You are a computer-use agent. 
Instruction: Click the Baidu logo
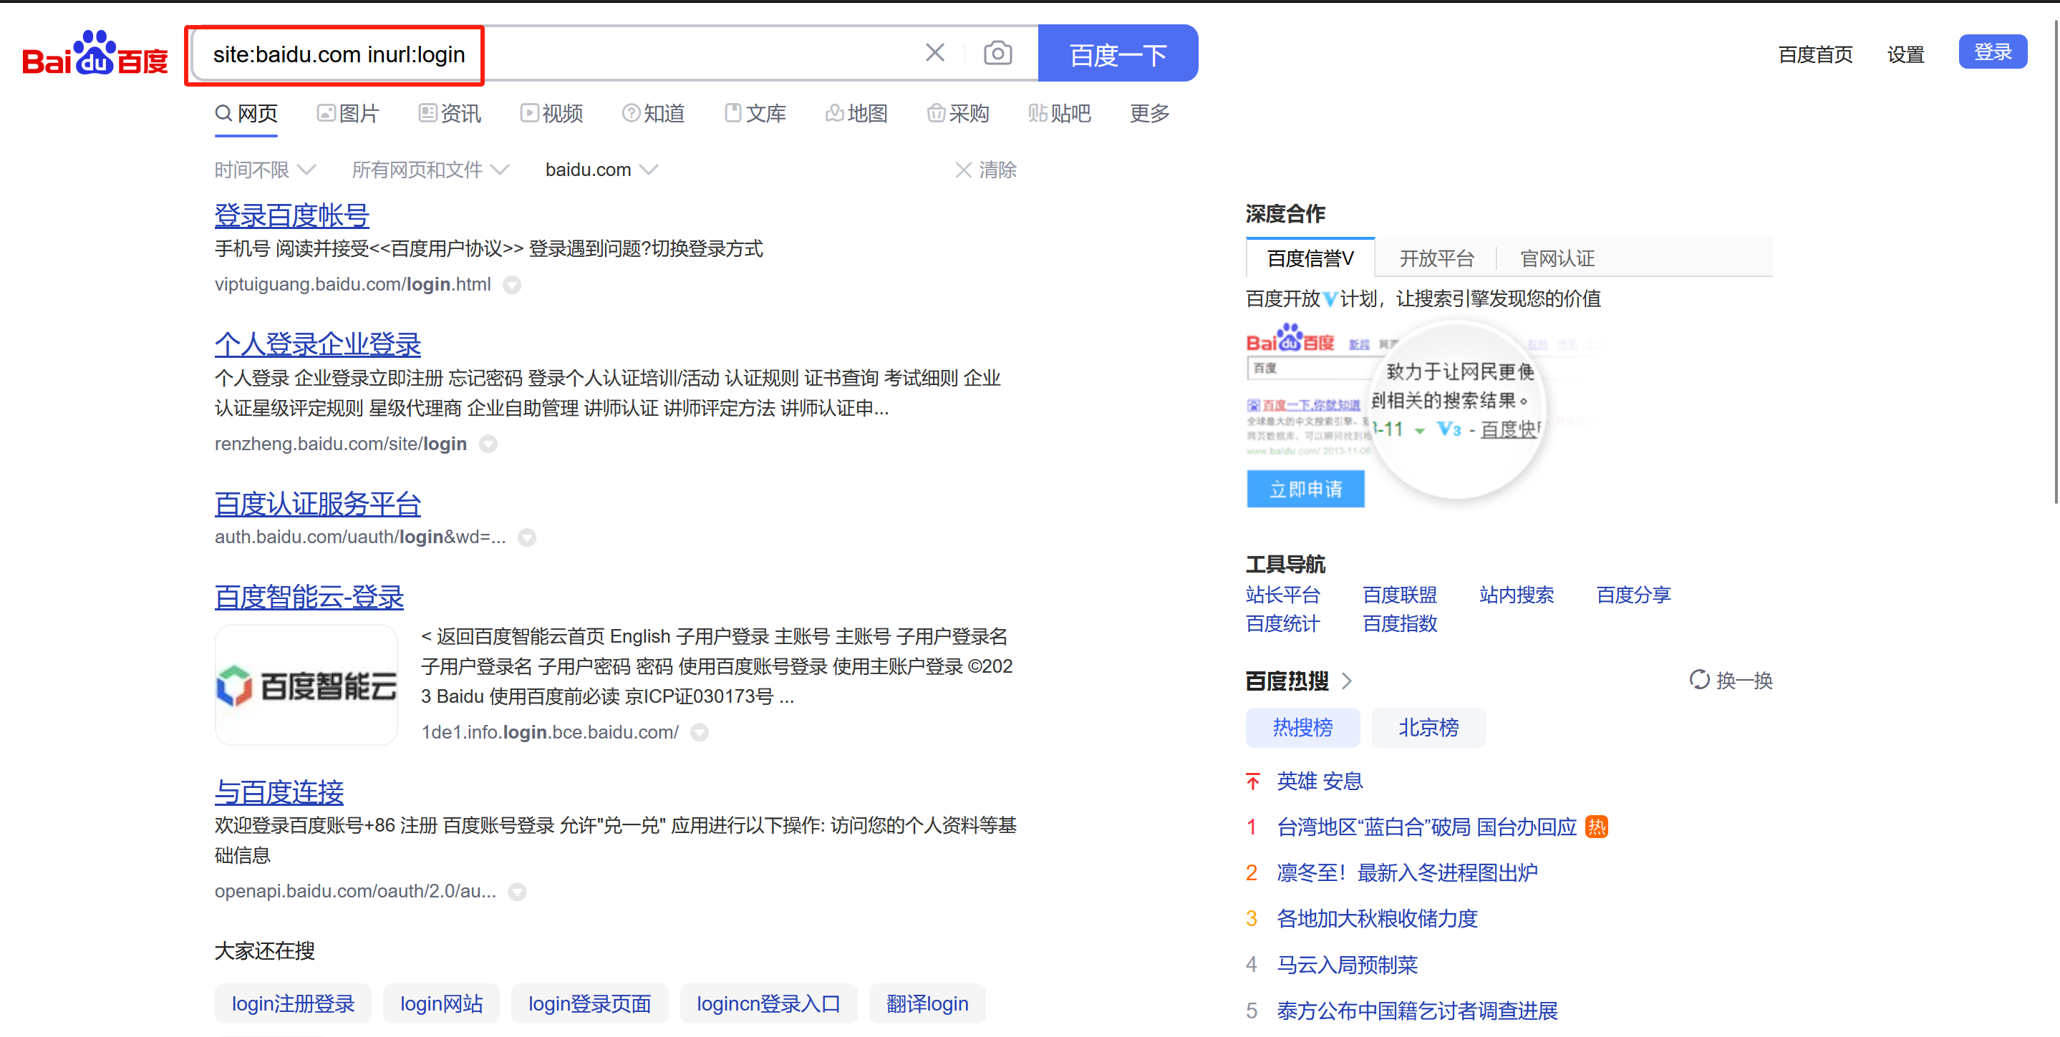pos(95,54)
